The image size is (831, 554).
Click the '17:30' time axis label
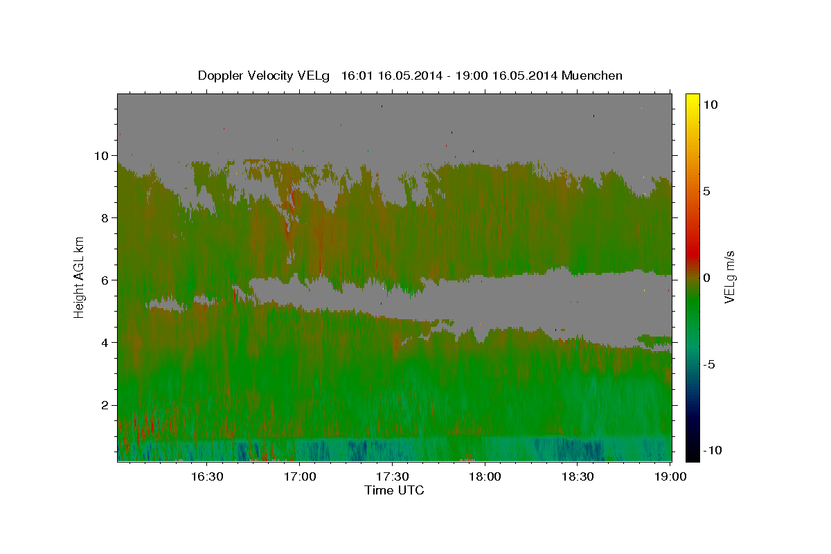click(x=393, y=476)
